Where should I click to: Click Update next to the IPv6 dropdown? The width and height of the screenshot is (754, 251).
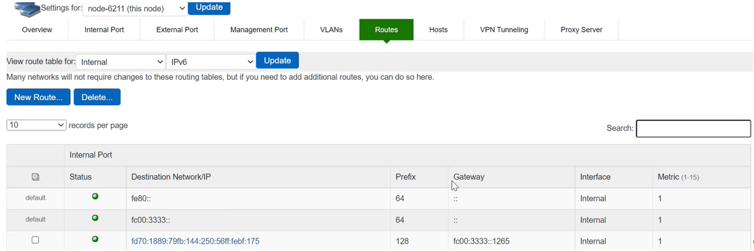click(x=277, y=60)
